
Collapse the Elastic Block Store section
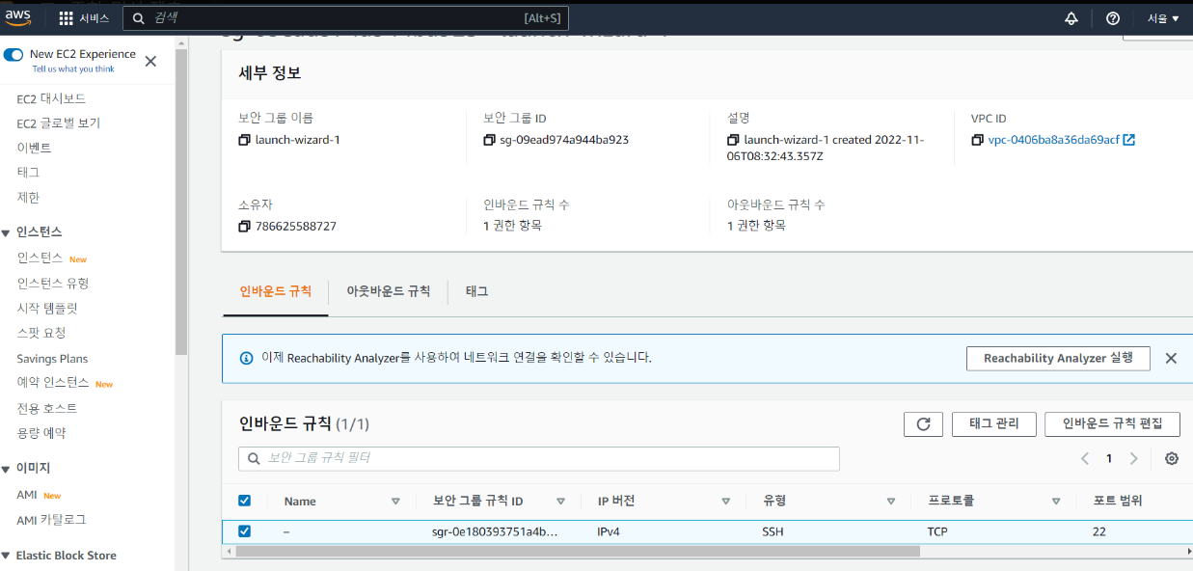pos(6,556)
